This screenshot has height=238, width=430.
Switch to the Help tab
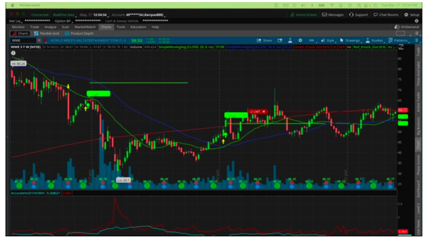coord(155,27)
